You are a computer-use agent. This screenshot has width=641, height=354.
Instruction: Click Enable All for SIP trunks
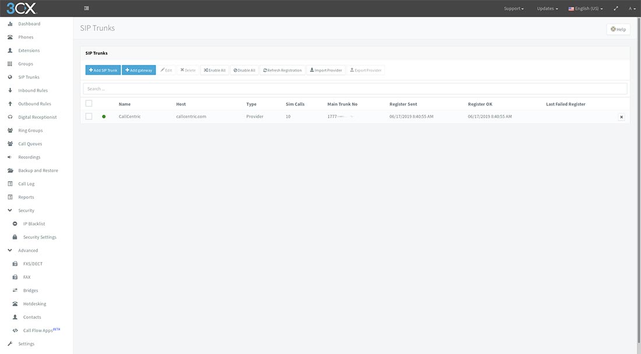214,69
